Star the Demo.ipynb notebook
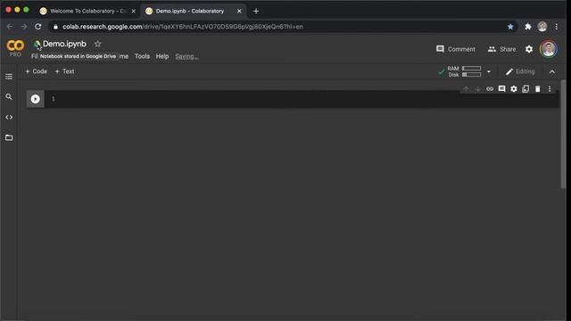Image resolution: width=571 pixels, height=321 pixels. (x=97, y=44)
